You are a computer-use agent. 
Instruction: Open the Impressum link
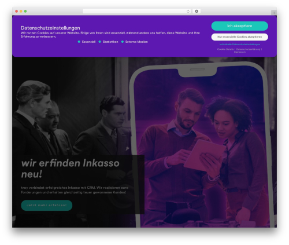(240, 52)
